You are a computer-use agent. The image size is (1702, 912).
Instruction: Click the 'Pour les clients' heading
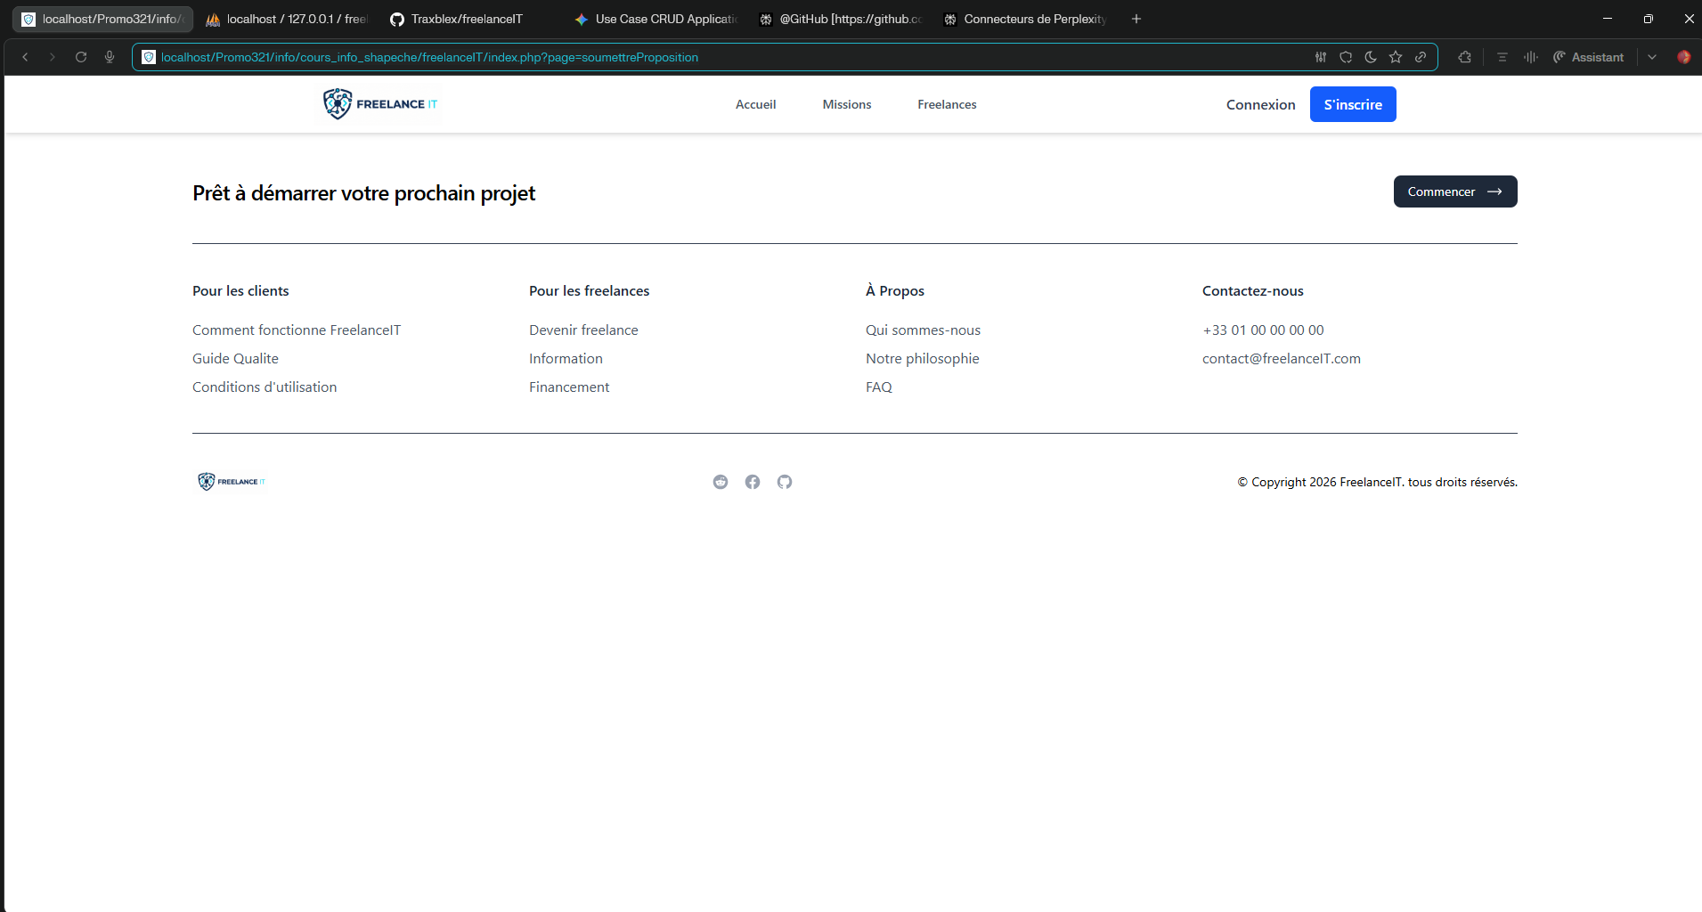click(x=240, y=290)
